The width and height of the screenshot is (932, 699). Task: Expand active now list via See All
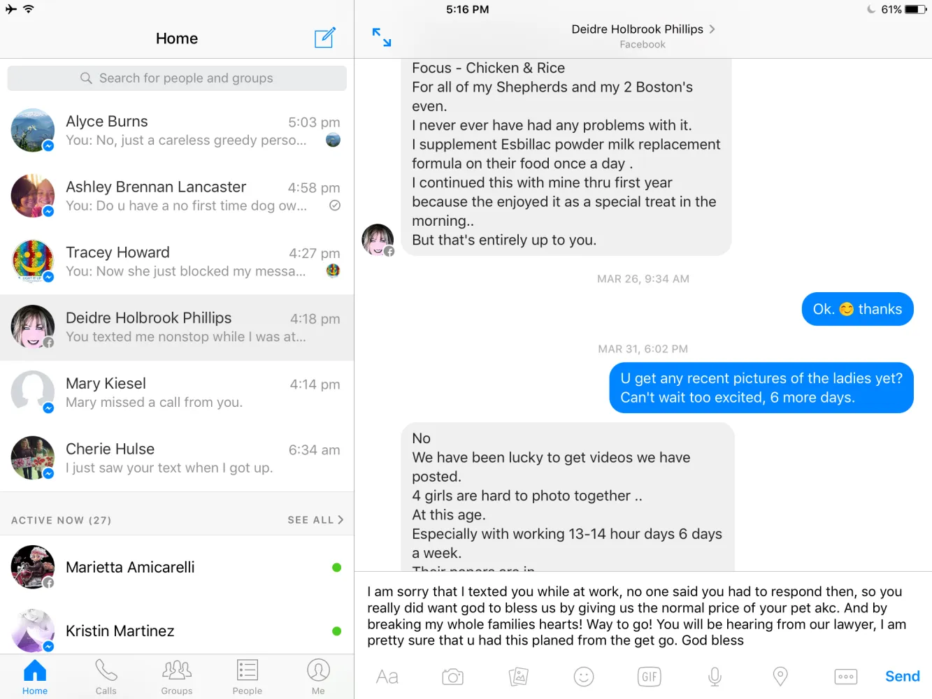click(315, 520)
